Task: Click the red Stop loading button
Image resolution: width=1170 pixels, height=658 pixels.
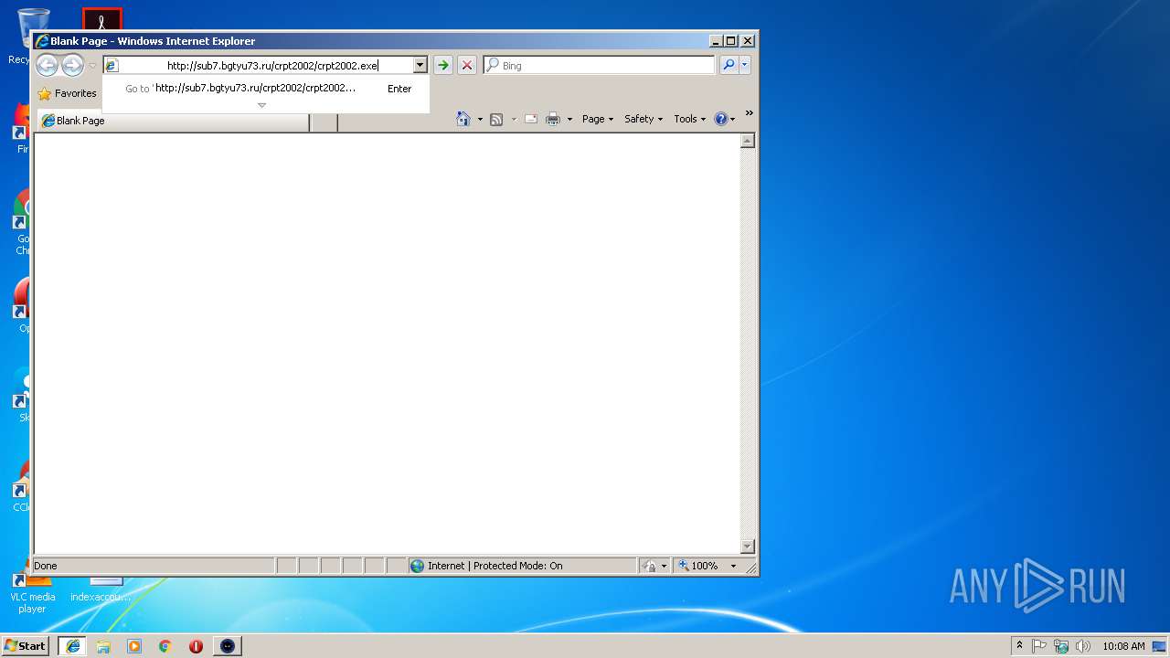Action: [467, 66]
